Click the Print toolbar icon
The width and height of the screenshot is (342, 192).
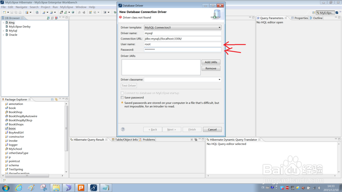[20, 12]
